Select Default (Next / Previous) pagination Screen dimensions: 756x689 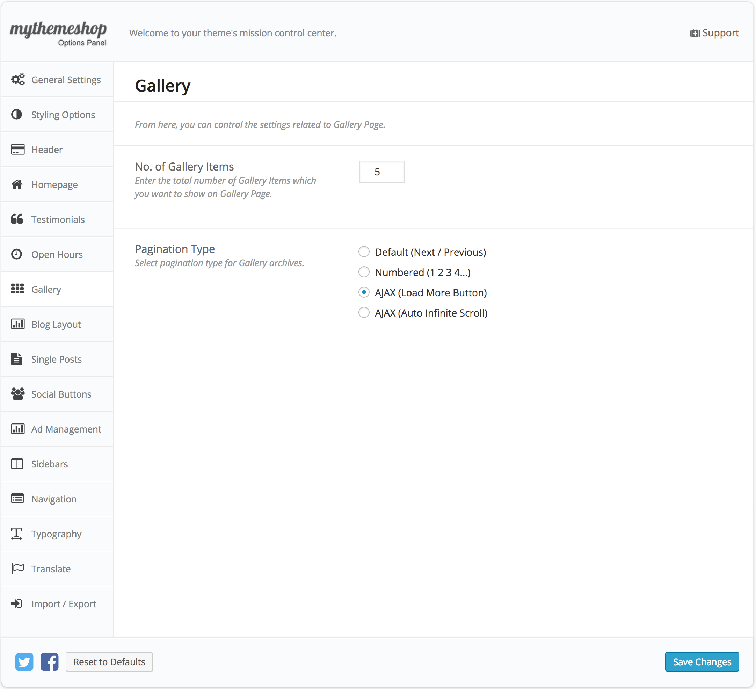(364, 252)
